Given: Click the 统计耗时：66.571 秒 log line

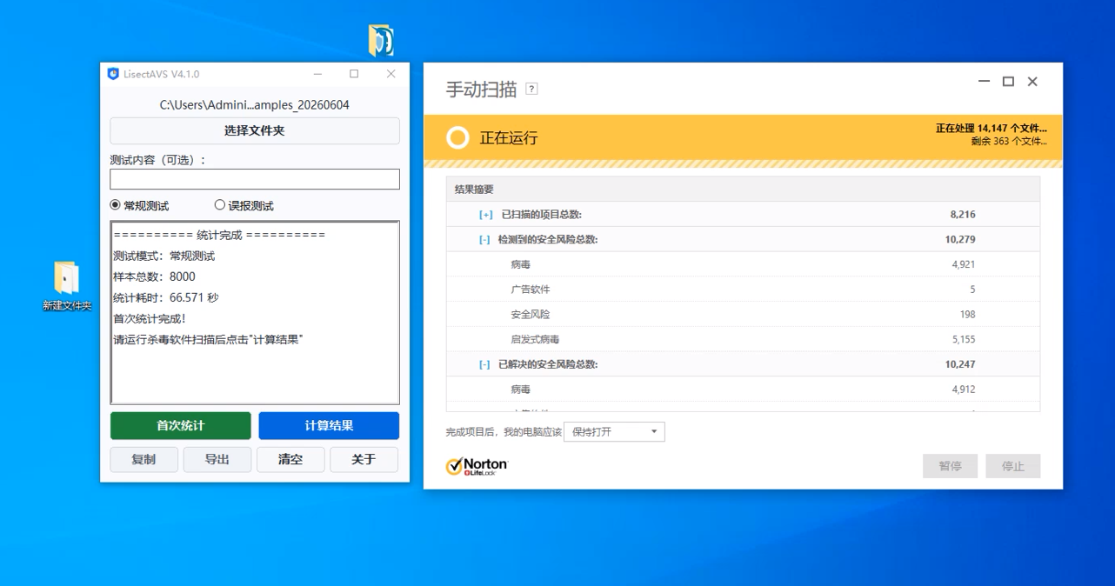Looking at the screenshot, I should click(x=166, y=297).
